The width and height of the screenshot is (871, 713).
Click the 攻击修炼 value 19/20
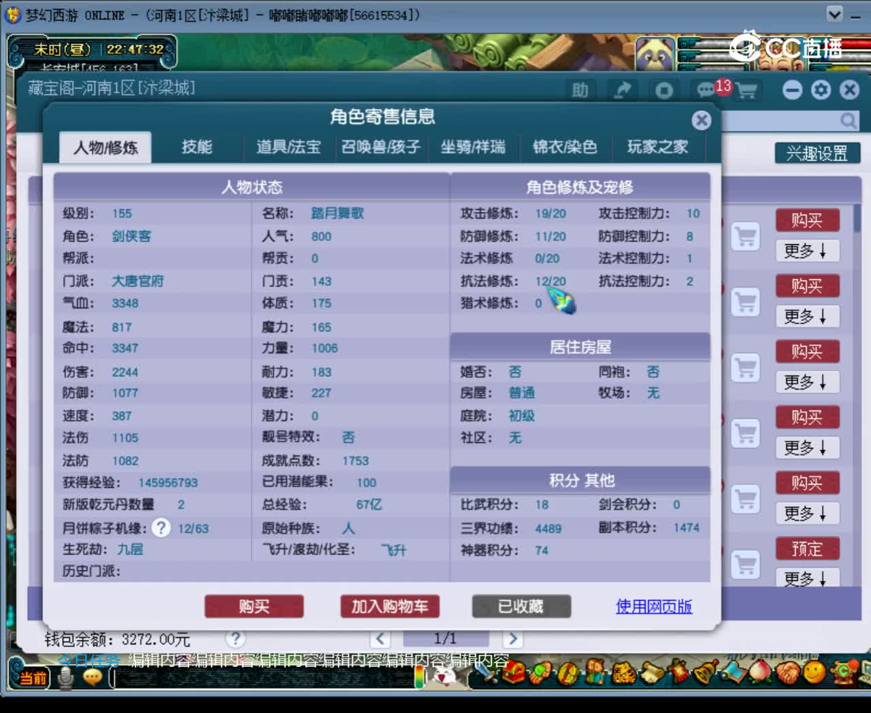[550, 214]
